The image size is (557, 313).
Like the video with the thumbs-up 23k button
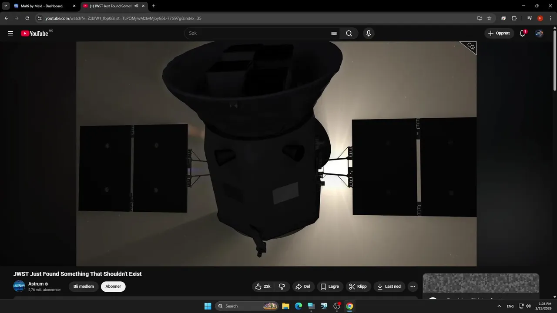click(x=263, y=286)
